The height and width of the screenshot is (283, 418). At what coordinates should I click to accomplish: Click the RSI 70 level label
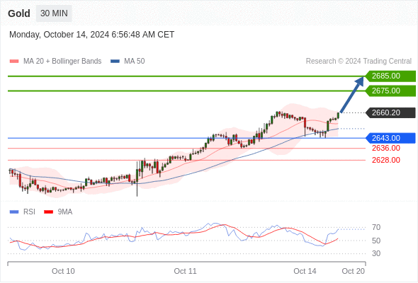pos(376,228)
